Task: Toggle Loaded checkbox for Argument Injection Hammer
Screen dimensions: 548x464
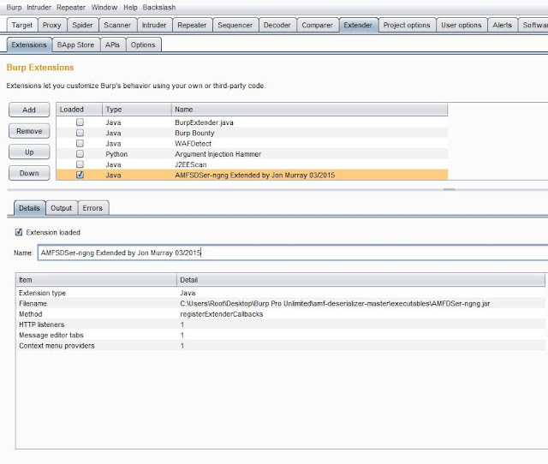Action: point(80,154)
